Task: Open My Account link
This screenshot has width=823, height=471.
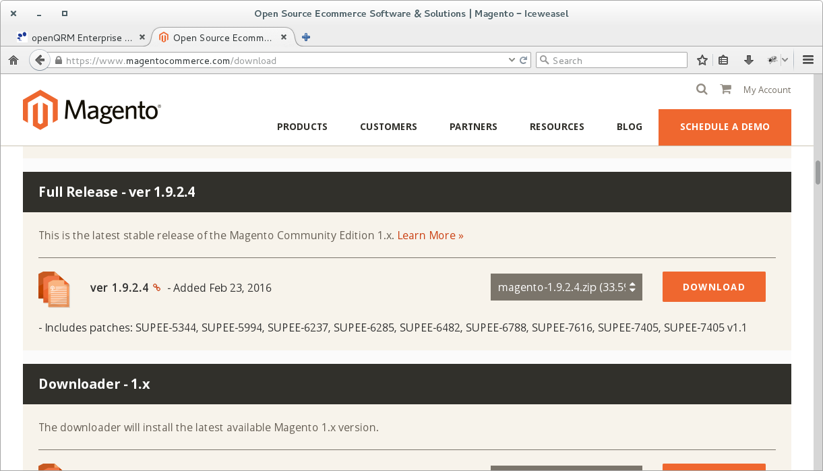Action: [767, 90]
